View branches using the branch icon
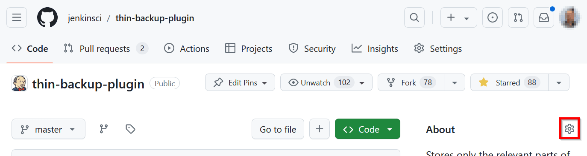Image resolution: width=587 pixels, height=156 pixels. click(103, 129)
